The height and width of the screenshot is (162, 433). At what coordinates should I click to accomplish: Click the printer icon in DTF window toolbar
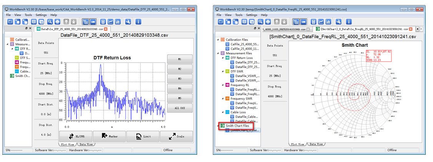point(57,22)
